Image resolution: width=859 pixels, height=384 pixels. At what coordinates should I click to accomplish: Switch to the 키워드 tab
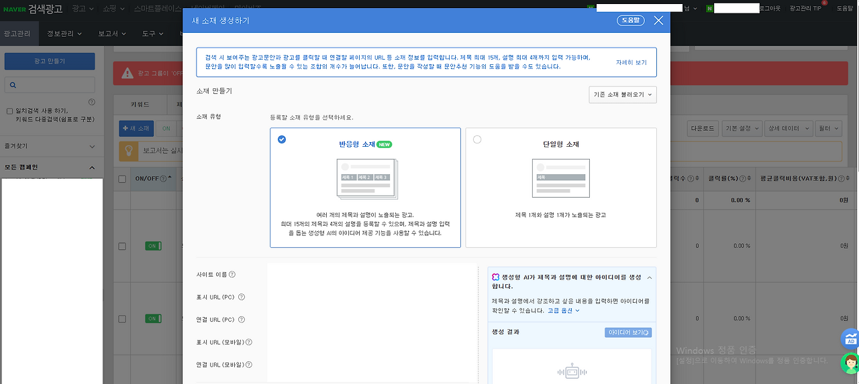coord(139,105)
